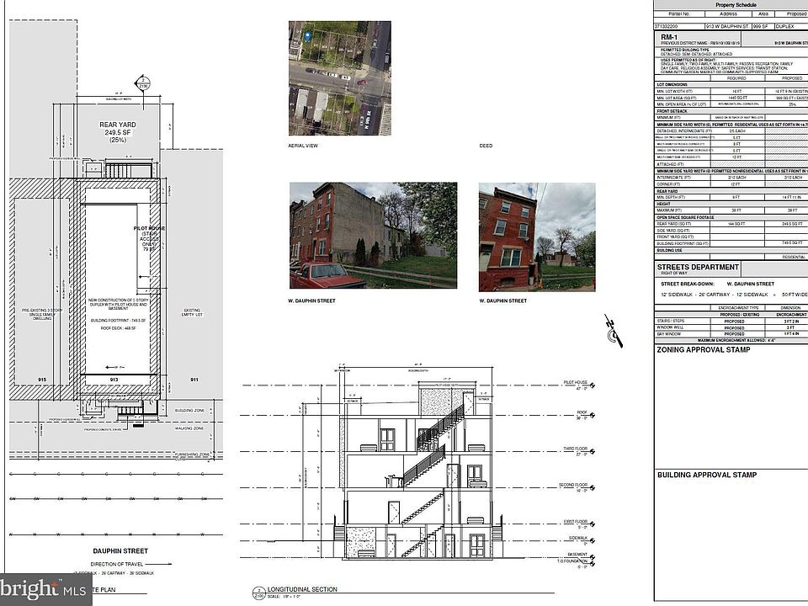Click the 'FRONT SETBACK' section header
Image resolution: width=808 pixels, height=606 pixels.
(672, 111)
